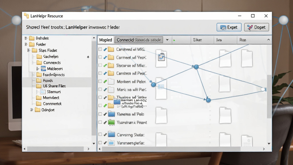Click the Siamurs item icon
The image size is (293, 165).
coord(43,92)
